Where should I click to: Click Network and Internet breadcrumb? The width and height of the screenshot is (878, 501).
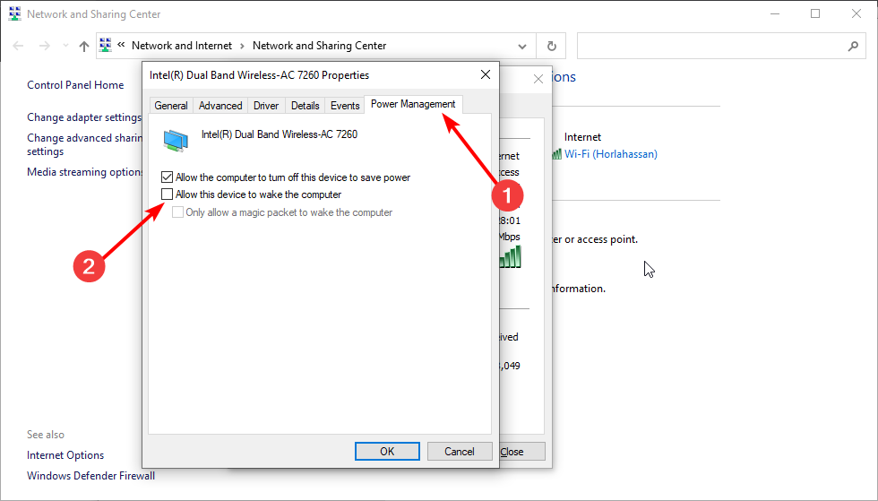coord(181,46)
